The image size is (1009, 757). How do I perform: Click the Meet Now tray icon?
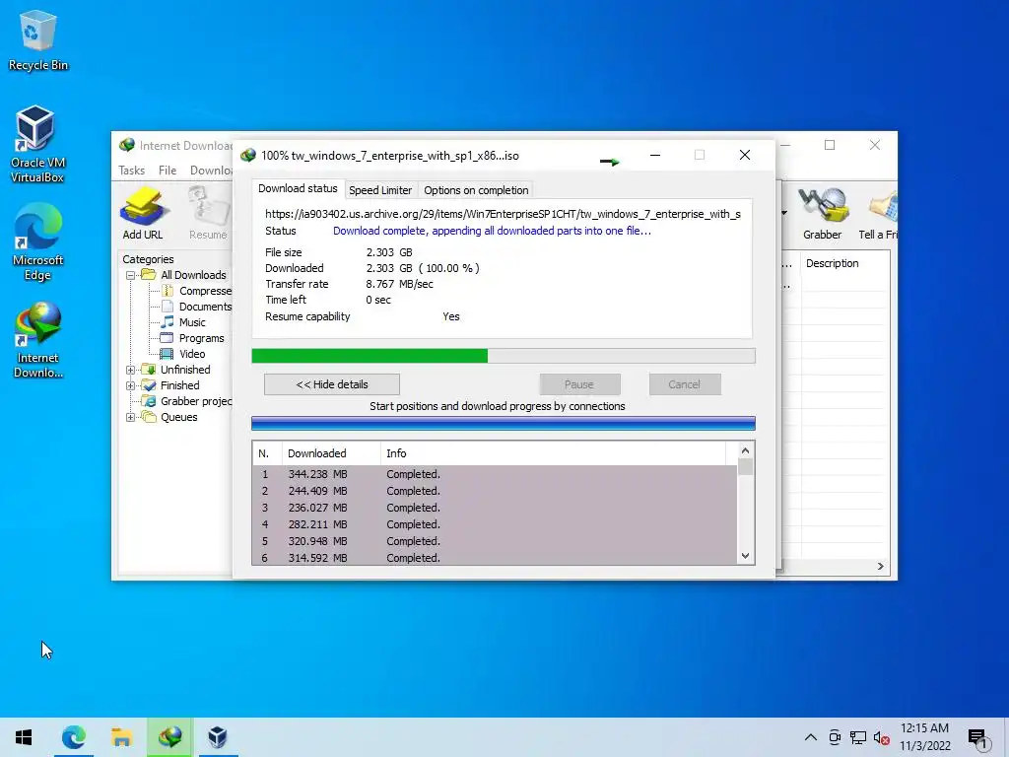click(835, 737)
